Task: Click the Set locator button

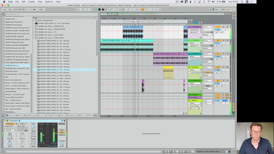Action: (190, 21)
